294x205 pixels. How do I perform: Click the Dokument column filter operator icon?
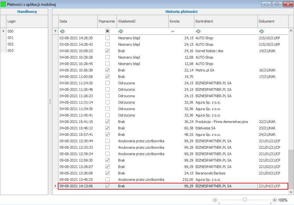pyautogui.click(x=262, y=31)
